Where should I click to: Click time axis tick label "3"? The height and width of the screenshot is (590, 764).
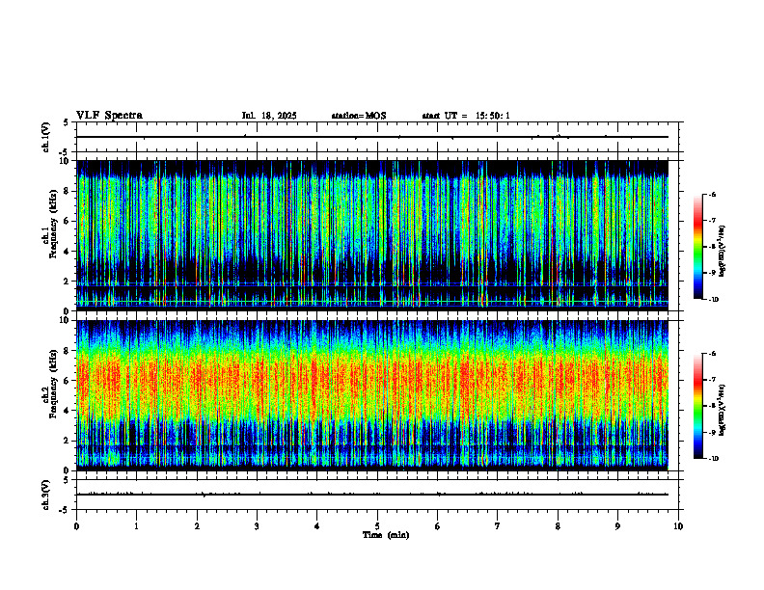(257, 526)
